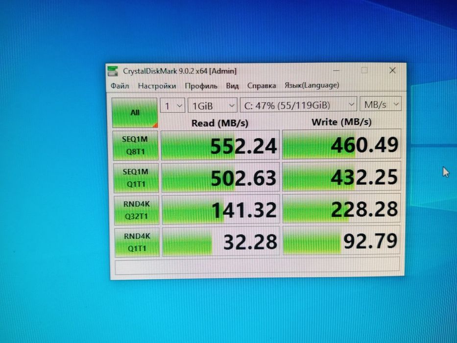Click the Write (MB/s) column header
The width and height of the screenshot is (457, 343).
click(x=341, y=122)
